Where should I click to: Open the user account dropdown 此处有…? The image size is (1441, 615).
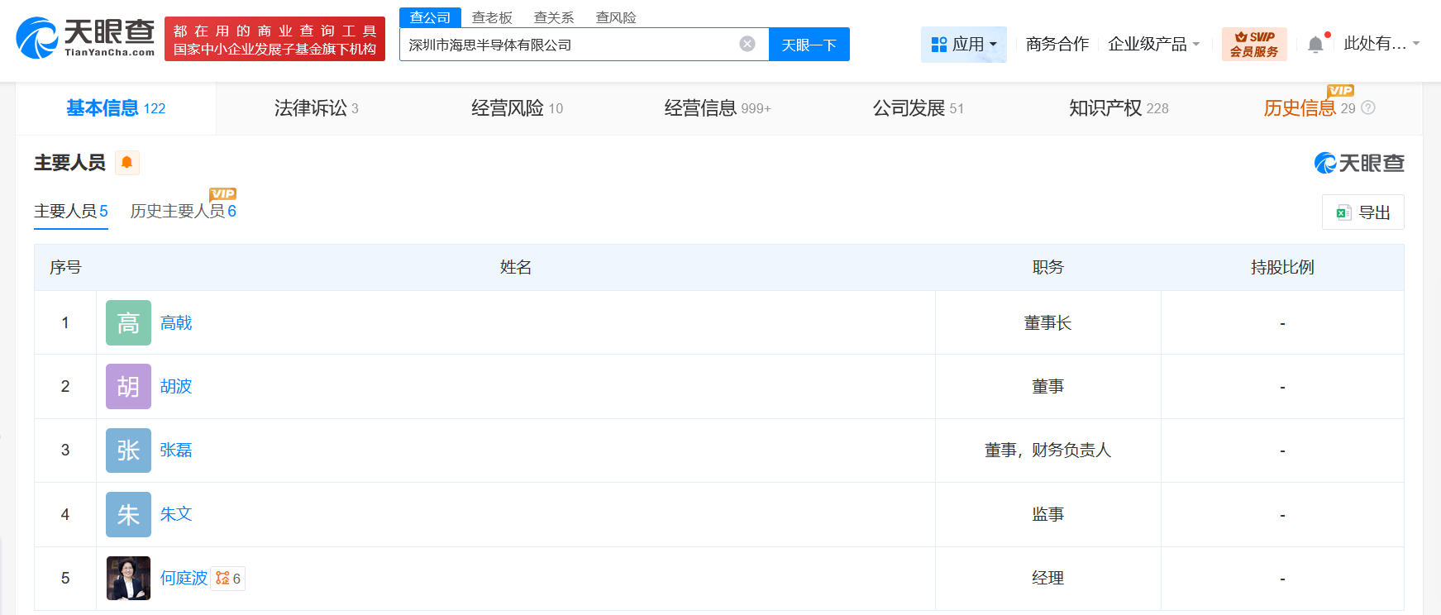(x=1381, y=44)
